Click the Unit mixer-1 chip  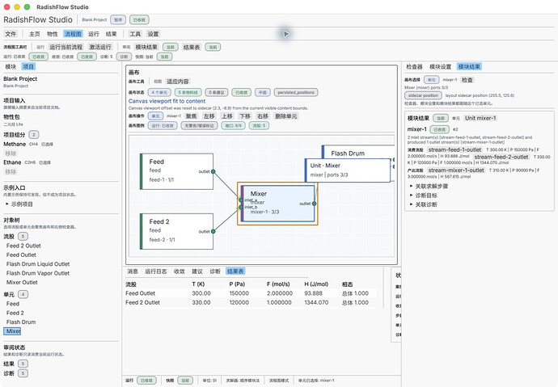tap(480, 118)
